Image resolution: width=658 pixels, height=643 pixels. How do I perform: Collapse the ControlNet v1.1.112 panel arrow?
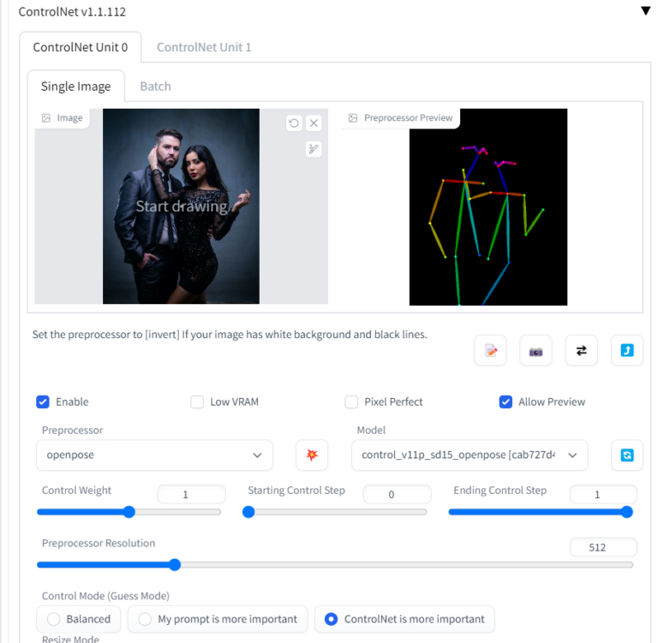[645, 11]
